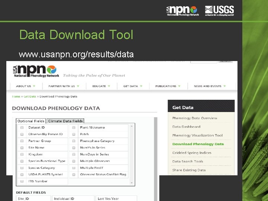This screenshot has width=268, height=201.
Task: Click the Individual ID default field cell
Action: pyautogui.click(x=73, y=198)
